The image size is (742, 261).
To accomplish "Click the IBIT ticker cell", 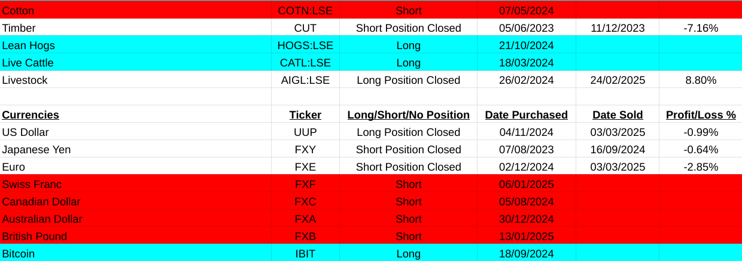I will pos(305,254).
